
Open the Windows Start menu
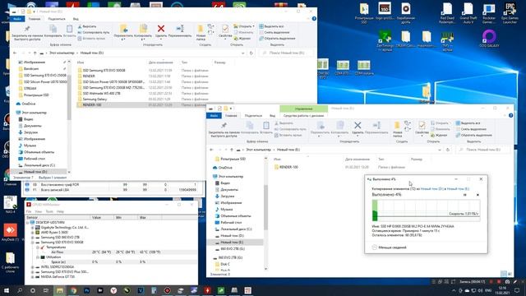[7, 290]
